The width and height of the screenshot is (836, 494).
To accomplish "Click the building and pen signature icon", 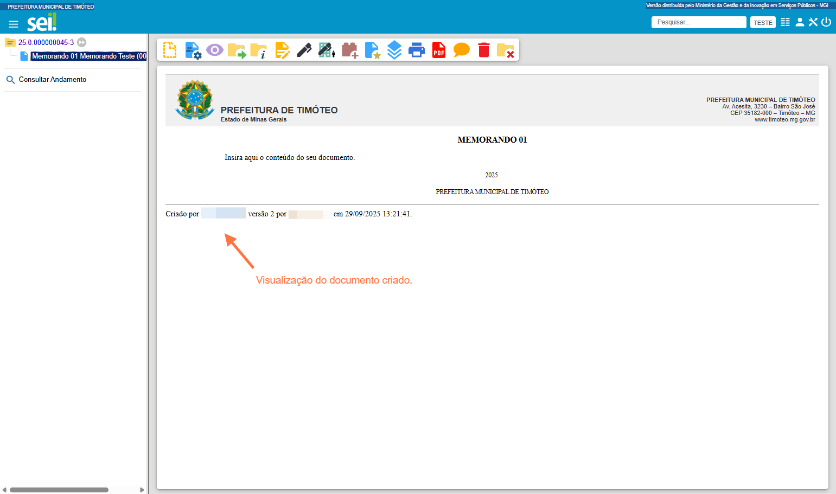I will [327, 50].
